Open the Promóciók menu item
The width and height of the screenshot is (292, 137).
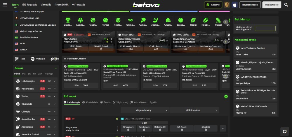61,5
